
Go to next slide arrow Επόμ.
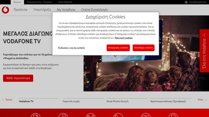coord(202,100)
